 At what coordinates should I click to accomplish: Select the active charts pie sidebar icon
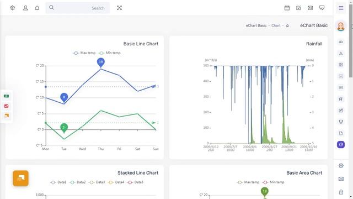(341, 145)
